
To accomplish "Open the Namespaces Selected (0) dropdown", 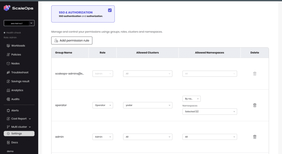I will click(209, 111).
